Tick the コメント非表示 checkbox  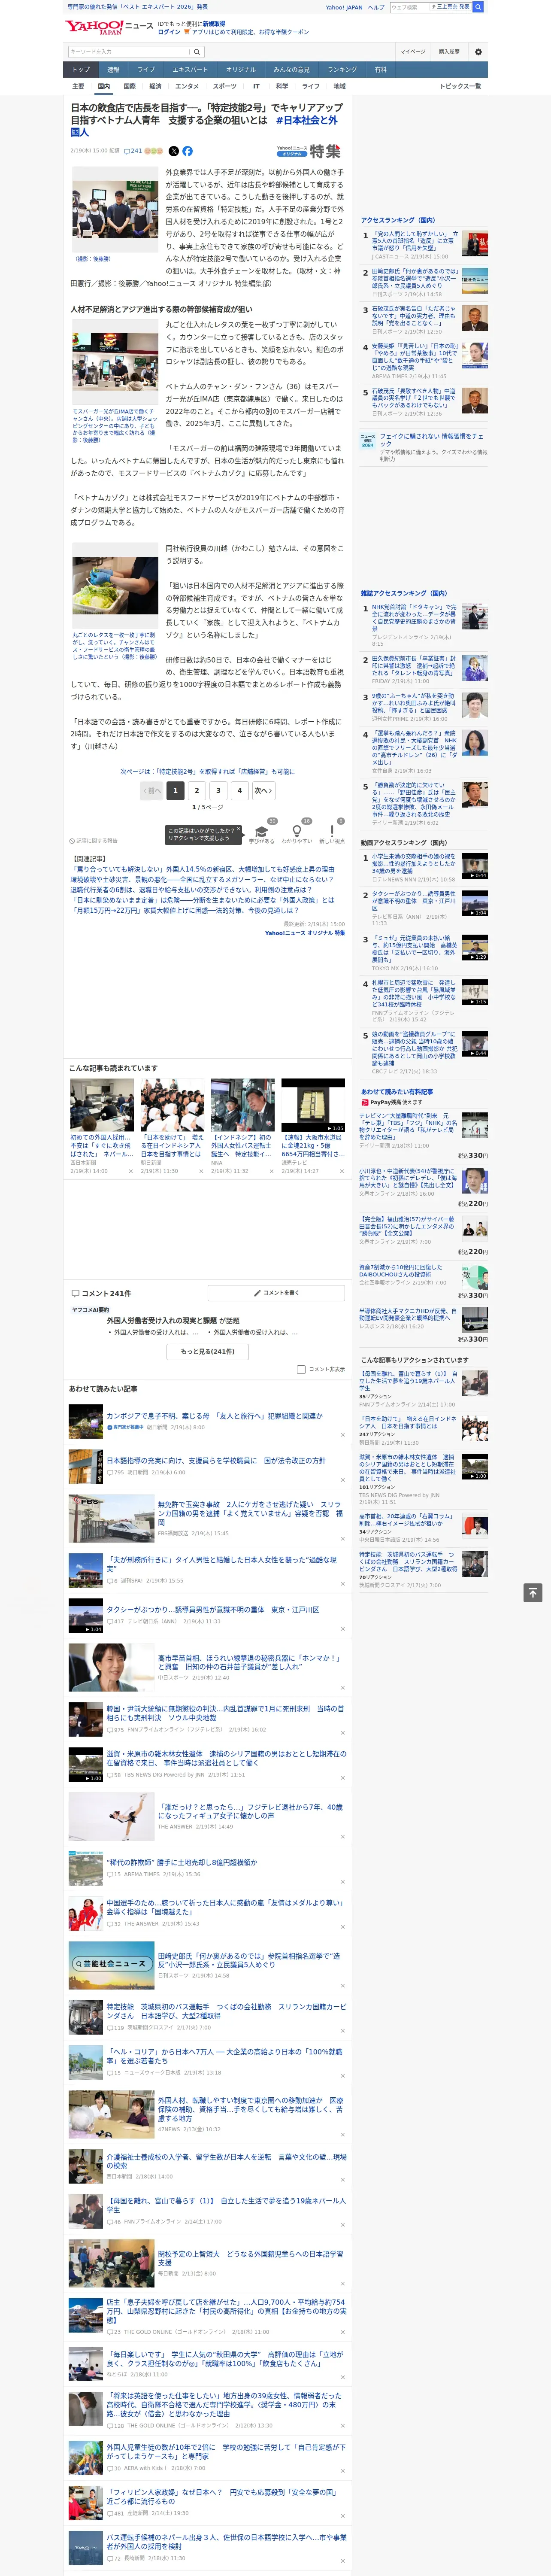(301, 1369)
